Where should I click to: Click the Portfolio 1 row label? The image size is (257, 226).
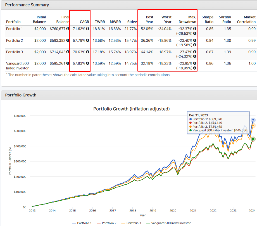point(15,29)
